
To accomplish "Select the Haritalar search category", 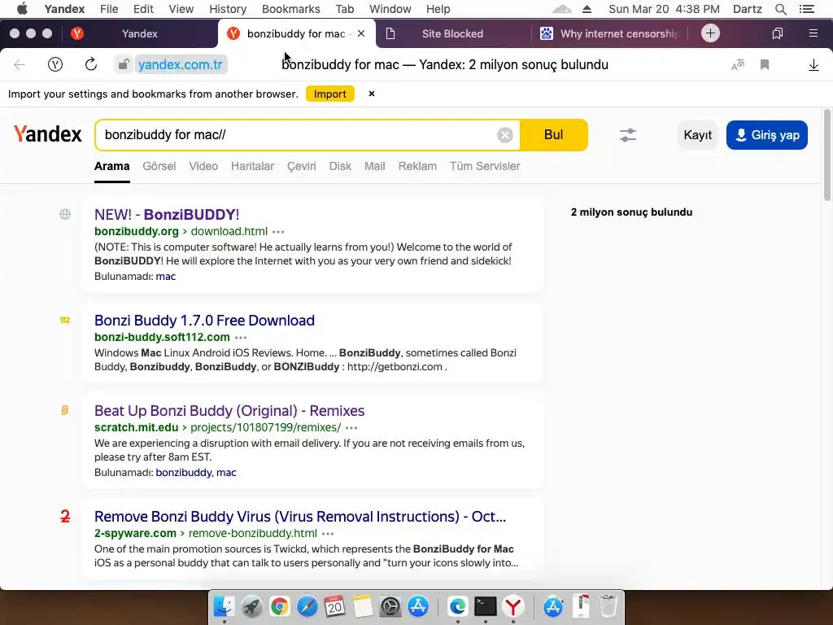I will [252, 166].
